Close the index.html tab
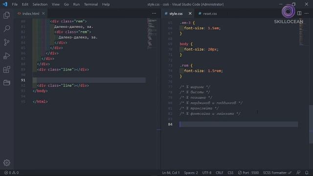The image size is (313, 176). click(x=44, y=13)
